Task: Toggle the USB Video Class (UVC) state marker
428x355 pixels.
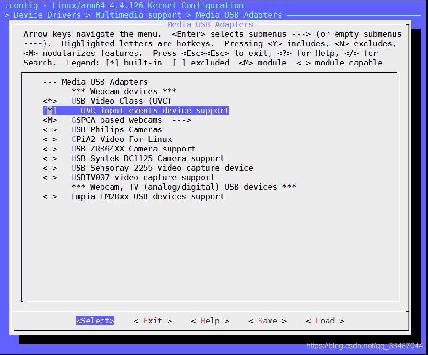Action: [x=50, y=101]
